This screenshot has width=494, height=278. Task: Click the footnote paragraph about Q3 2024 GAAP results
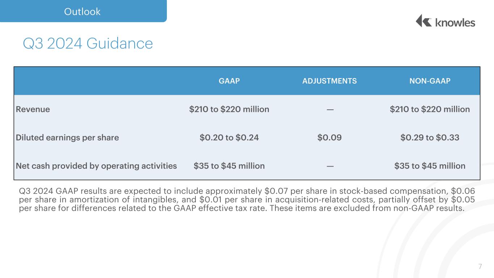coord(246,199)
